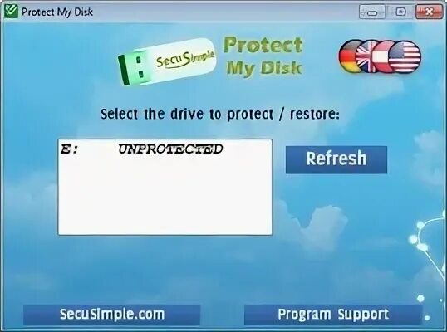447x332 pixels.
Task: Open the SecuSimple.com website button
Action: (111, 315)
